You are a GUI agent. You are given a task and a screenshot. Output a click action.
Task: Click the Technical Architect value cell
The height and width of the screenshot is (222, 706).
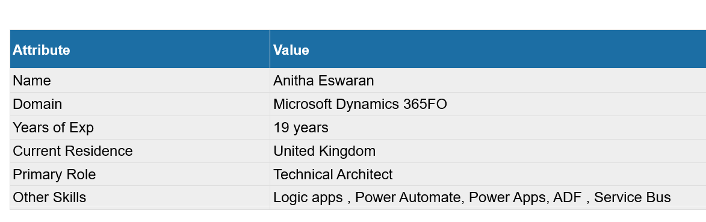488,174
